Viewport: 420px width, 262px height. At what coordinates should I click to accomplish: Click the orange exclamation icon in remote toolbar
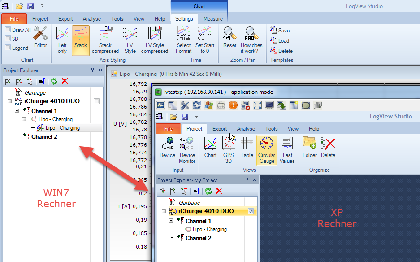233,105
